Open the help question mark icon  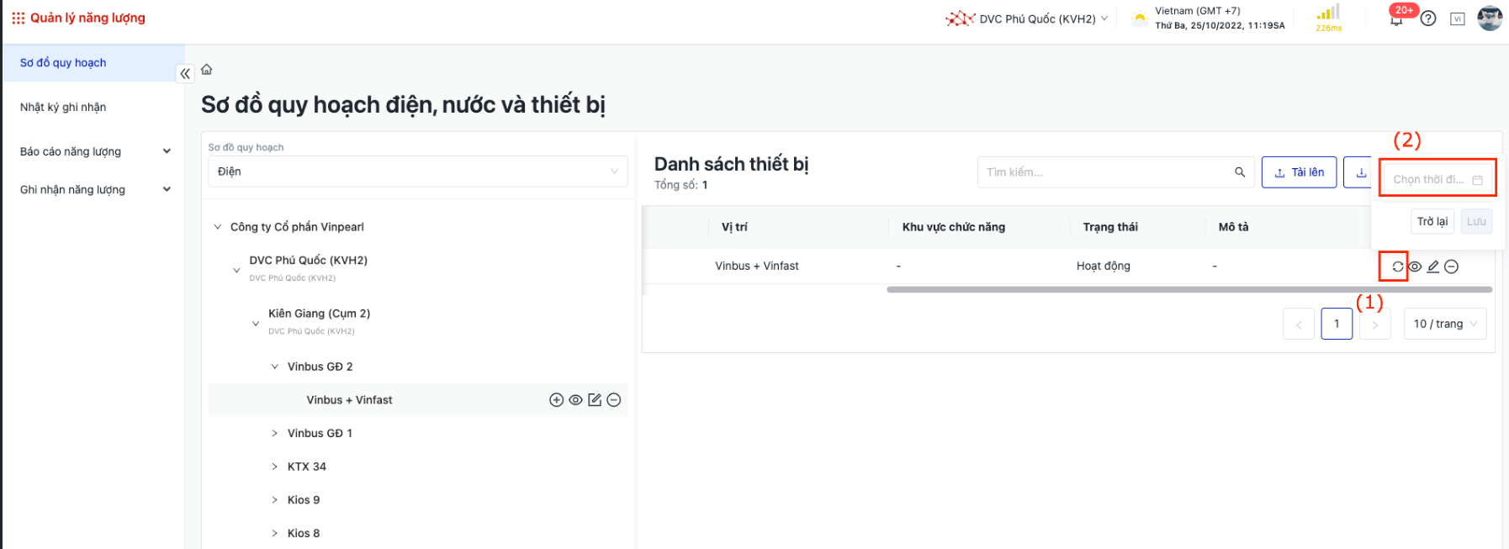1428,18
